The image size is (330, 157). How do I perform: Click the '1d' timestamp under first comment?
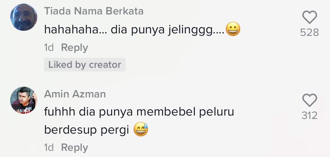tap(49, 47)
